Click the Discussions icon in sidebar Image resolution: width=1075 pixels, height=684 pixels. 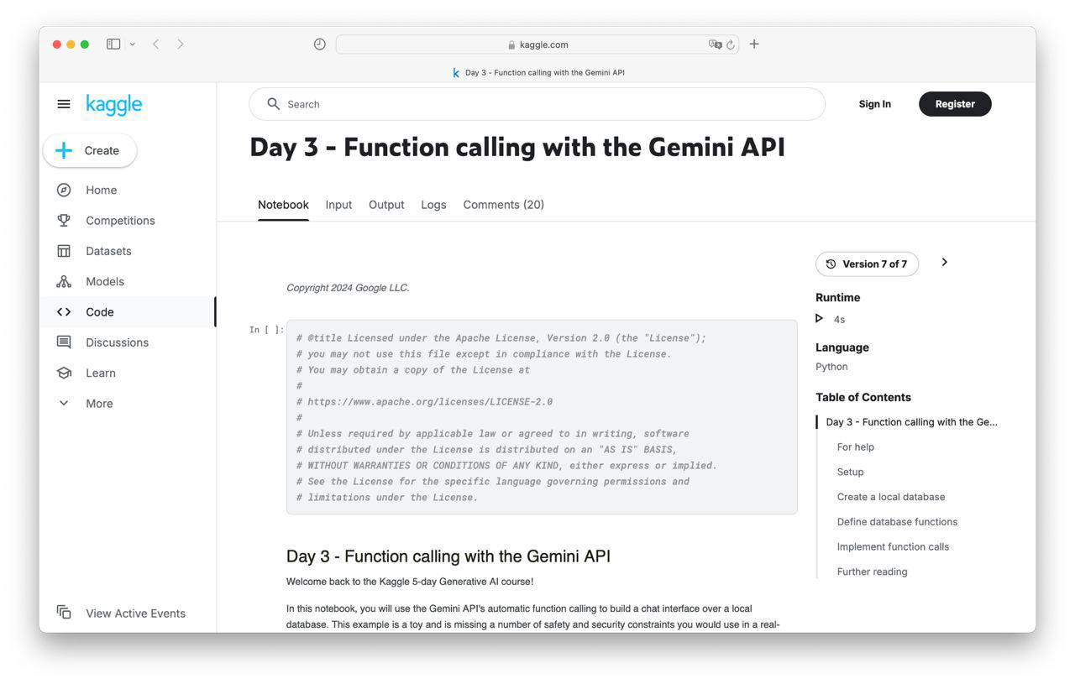point(64,342)
